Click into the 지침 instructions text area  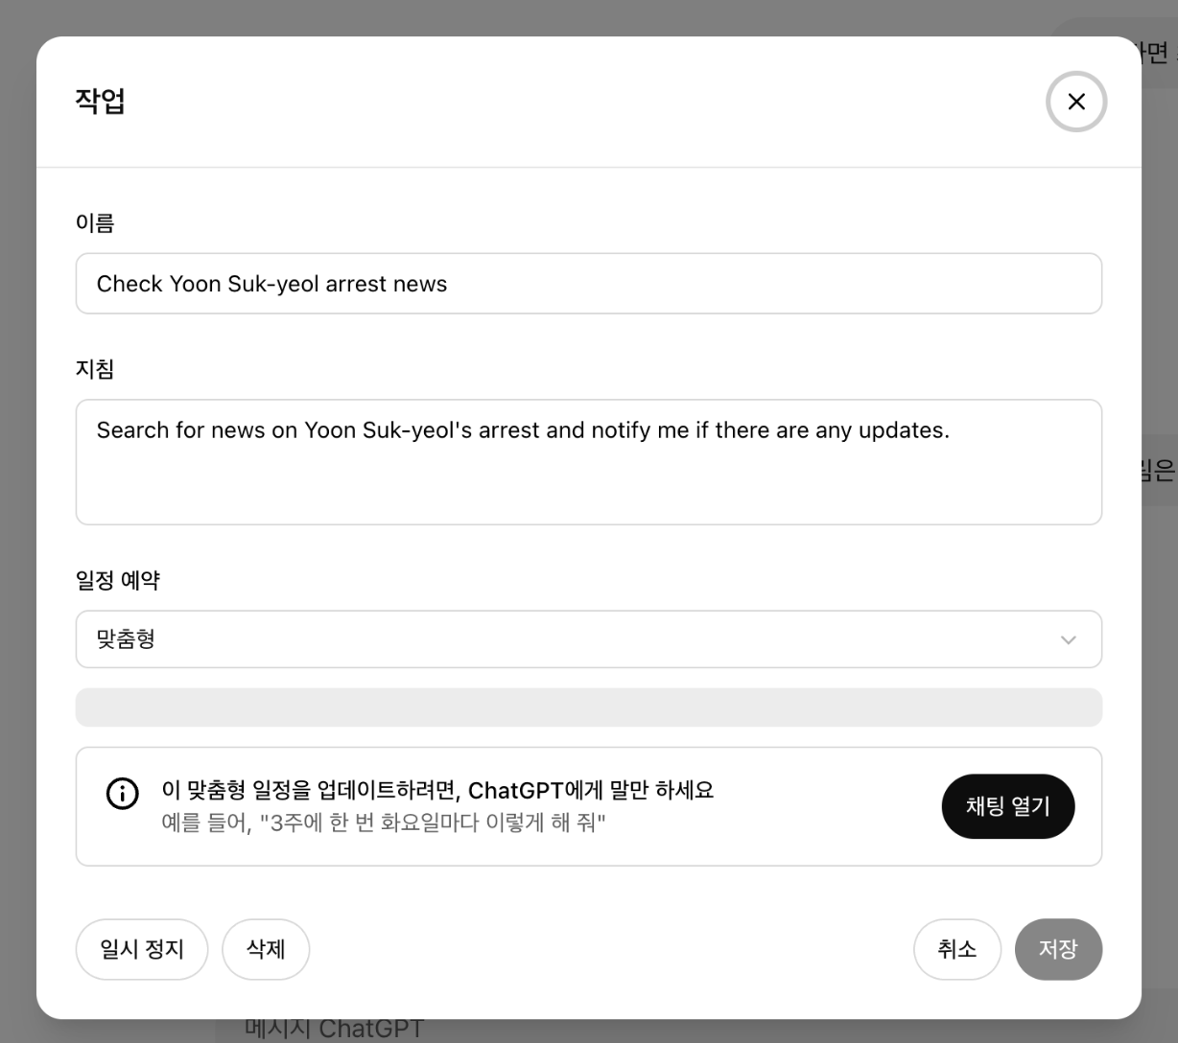tap(589, 462)
